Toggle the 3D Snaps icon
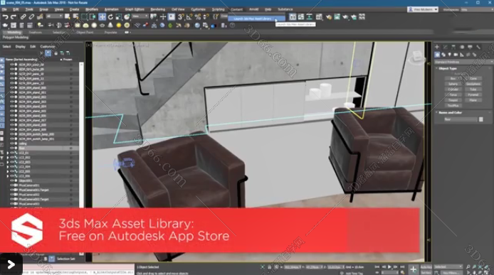 tap(181, 16)
